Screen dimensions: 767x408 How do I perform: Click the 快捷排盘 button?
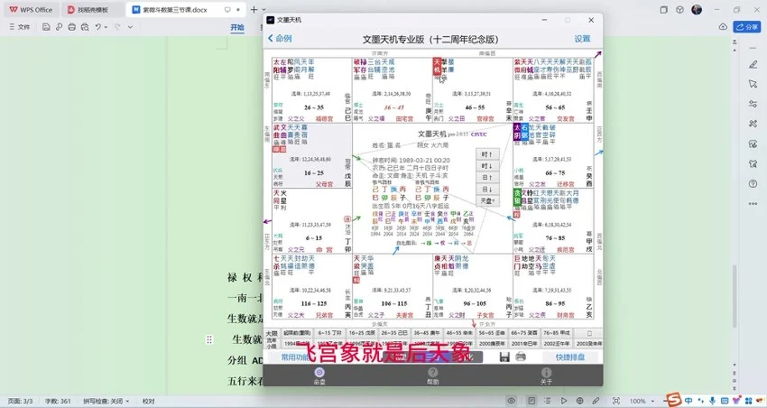click(x=570, y=357)
